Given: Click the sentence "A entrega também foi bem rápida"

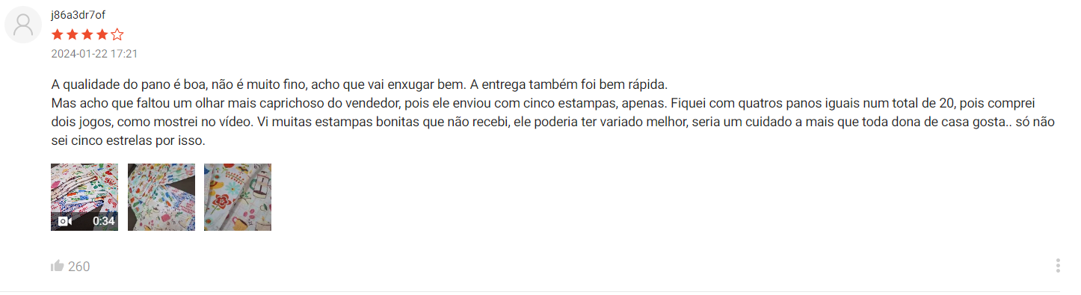Looking at the screenshot, I should pyautogui.click(x=567, y=84).
